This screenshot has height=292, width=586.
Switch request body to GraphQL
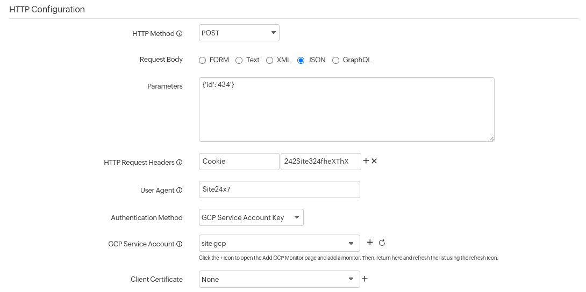[336, 60]
